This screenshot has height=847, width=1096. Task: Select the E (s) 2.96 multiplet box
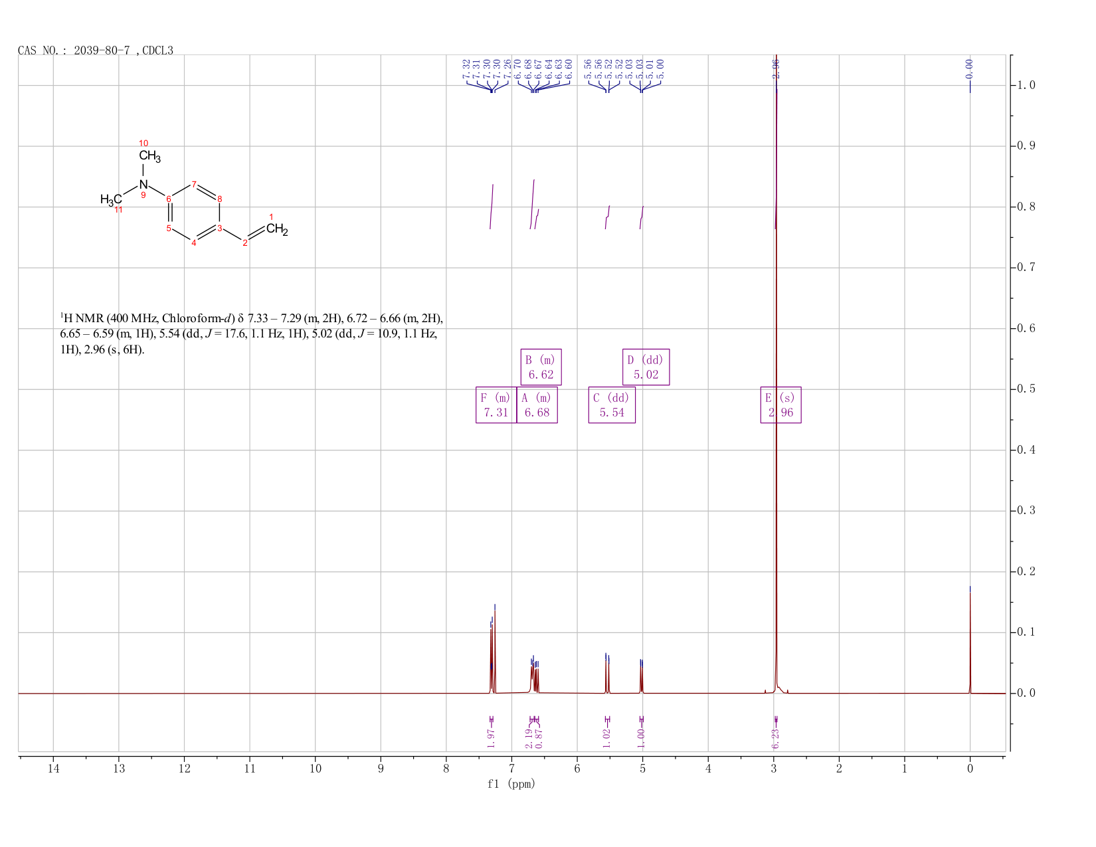click(x=780, y=405)
